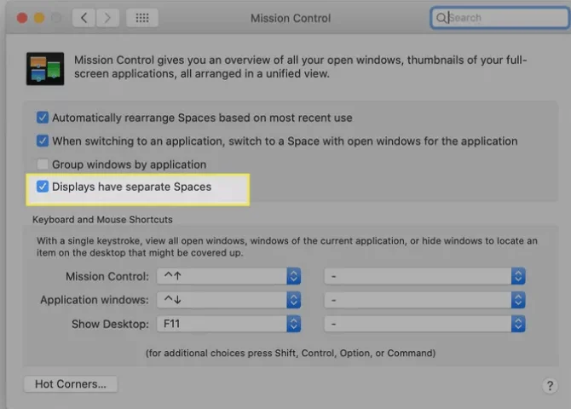Click the Mission Control overview description text

point(301,66)
